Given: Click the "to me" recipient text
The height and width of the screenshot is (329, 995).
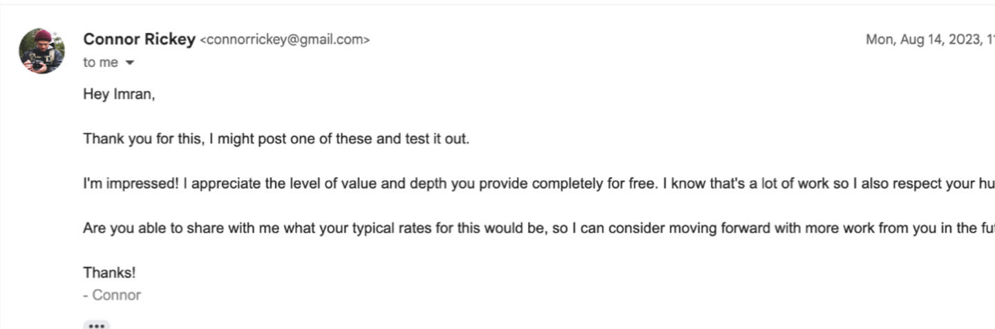Looking at the screenshot, I should (100, 63).
